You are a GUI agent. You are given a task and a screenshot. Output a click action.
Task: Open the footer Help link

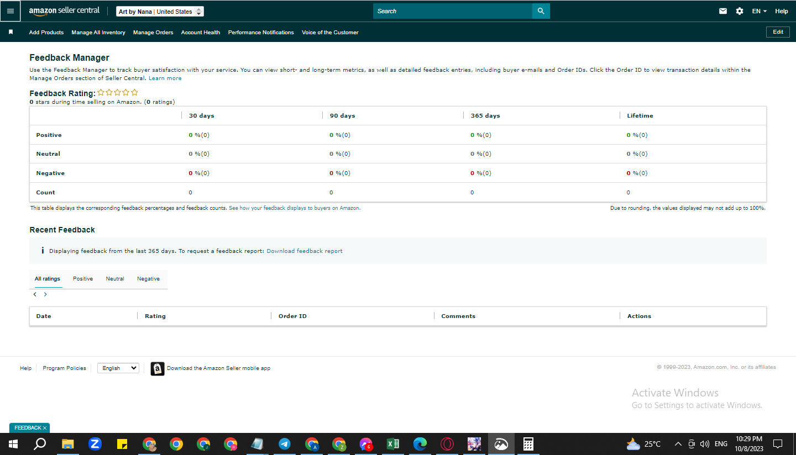point(26,368)
